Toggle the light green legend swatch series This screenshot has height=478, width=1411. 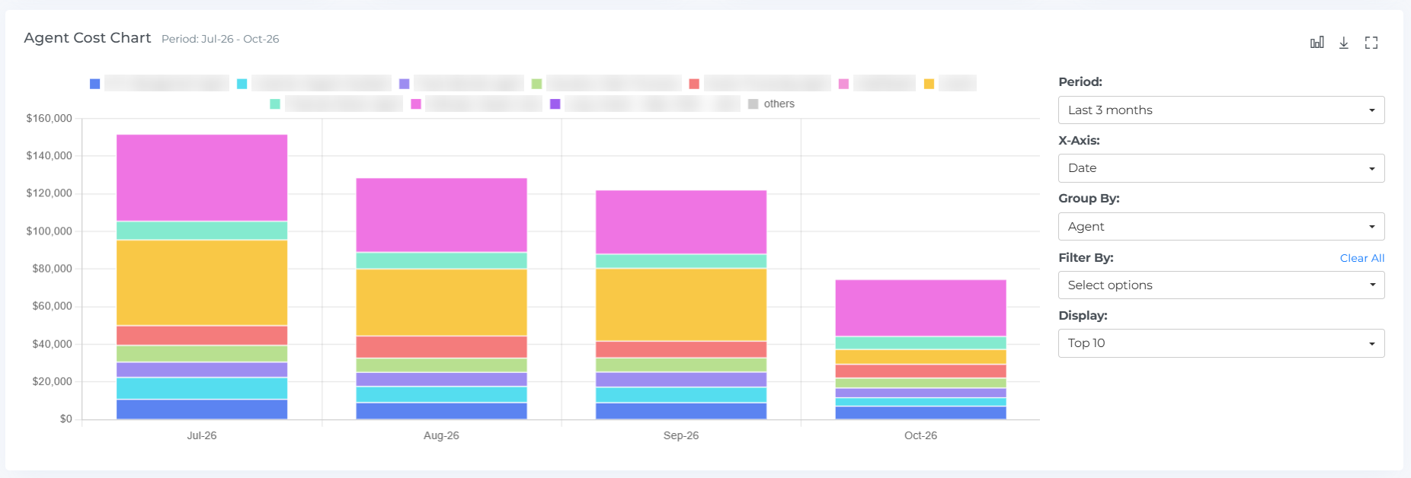pos(536,84)
